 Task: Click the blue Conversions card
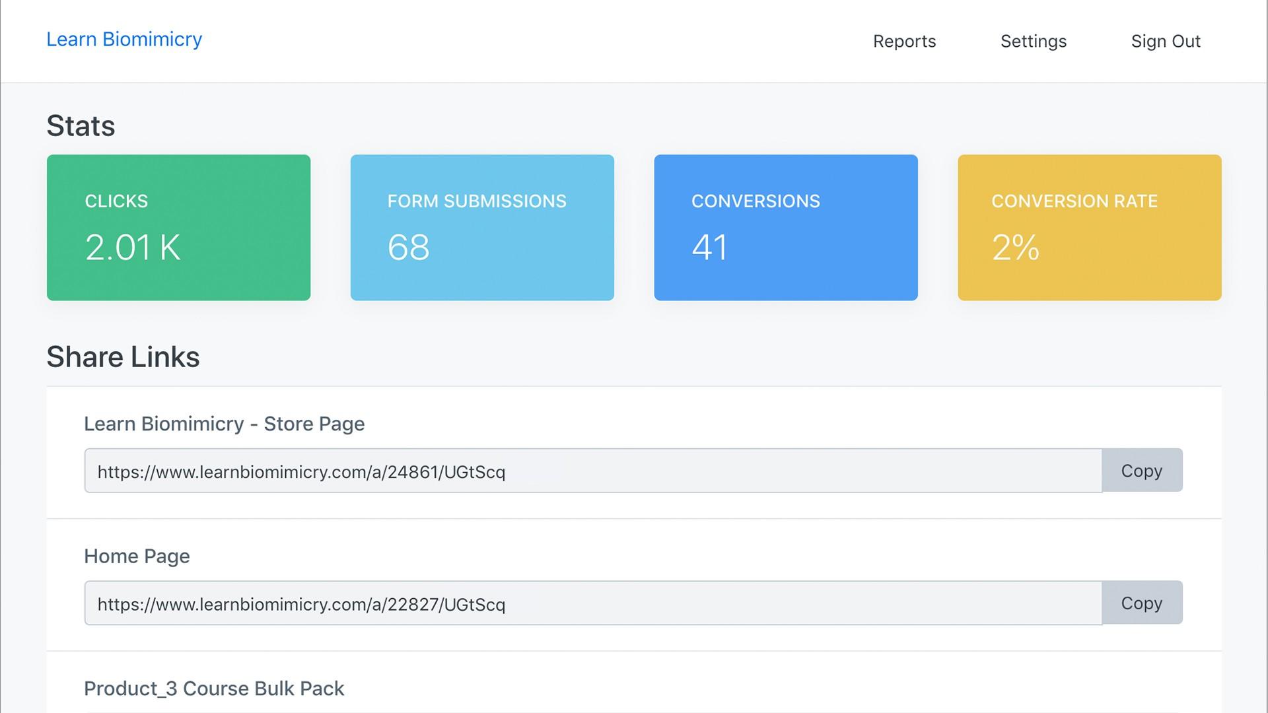[785, 227]
